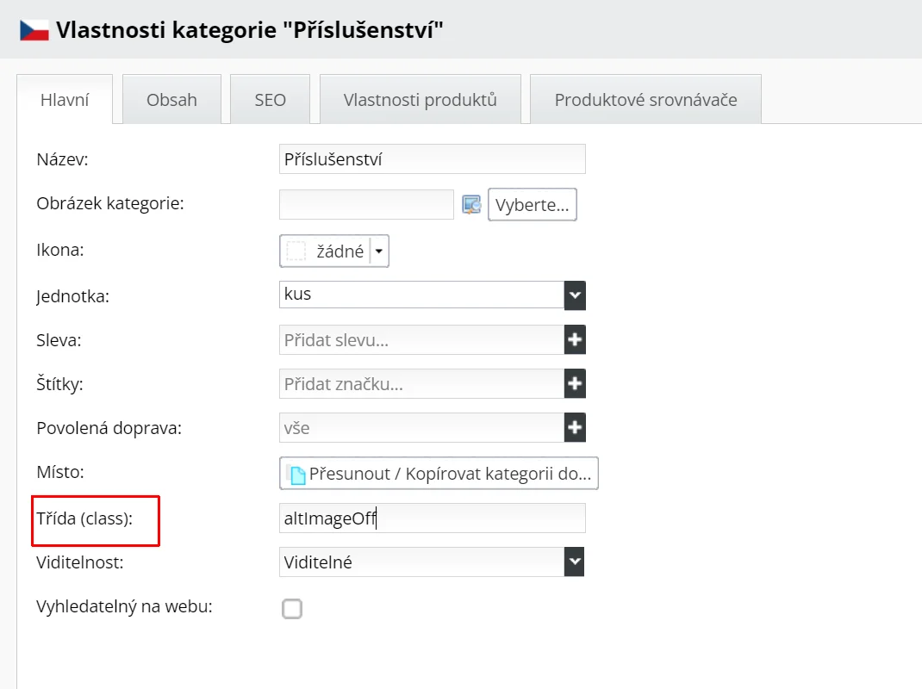Expand the Jednotka dropdown arrow
922x689 pixels.
pos(575,295)
